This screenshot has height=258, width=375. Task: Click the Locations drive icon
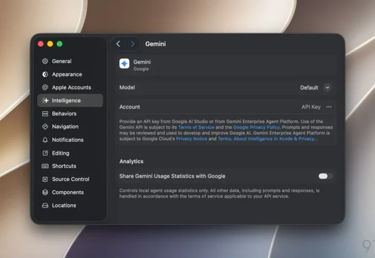(x=45, y=206)
